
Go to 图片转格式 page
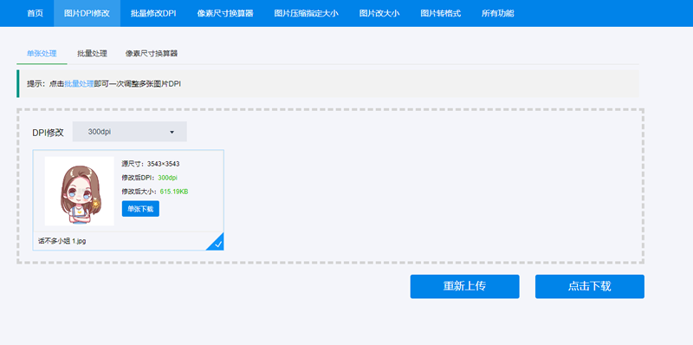tap(441, 13)
